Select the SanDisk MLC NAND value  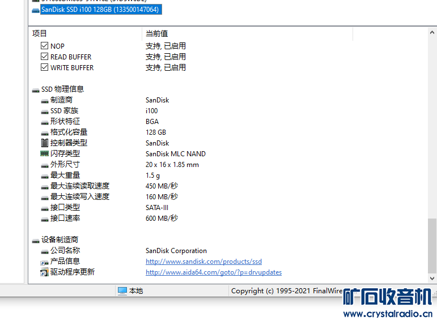click(x=176, y=153)
